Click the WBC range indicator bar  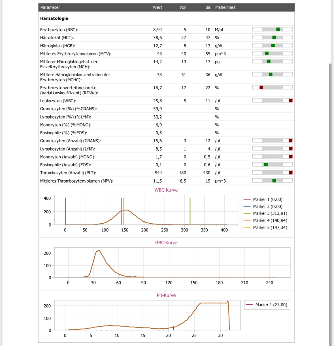[273, 101]
